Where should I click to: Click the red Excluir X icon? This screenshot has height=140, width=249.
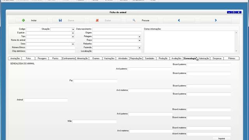pos(97,20)
